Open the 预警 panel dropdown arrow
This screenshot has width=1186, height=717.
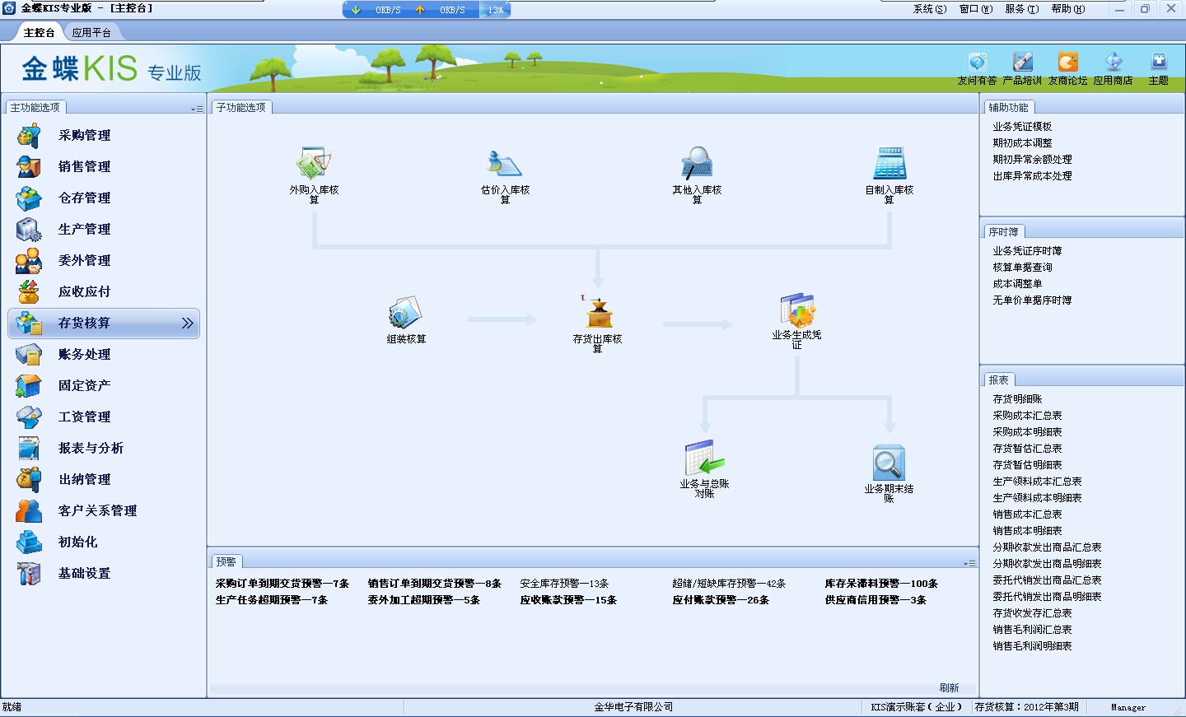click(969, 563)
